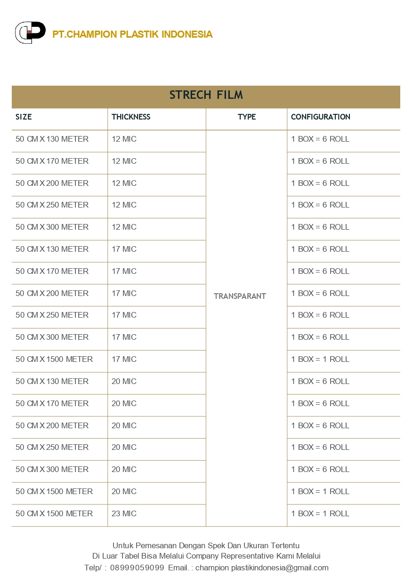Click the Champion Plastik company logo
The image size is (412, 584).
(x=30, y=33)
